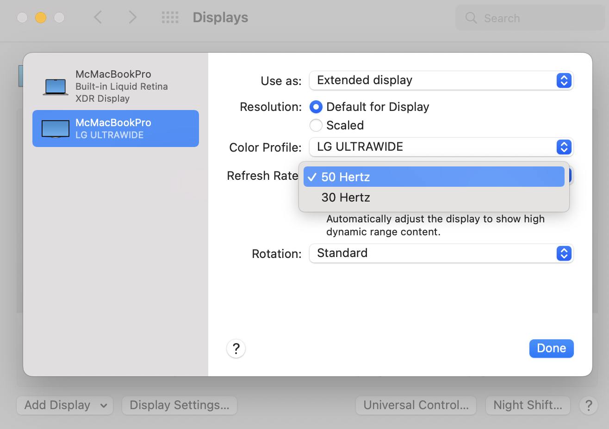Open the Add Display dropdown

[65, 405]
